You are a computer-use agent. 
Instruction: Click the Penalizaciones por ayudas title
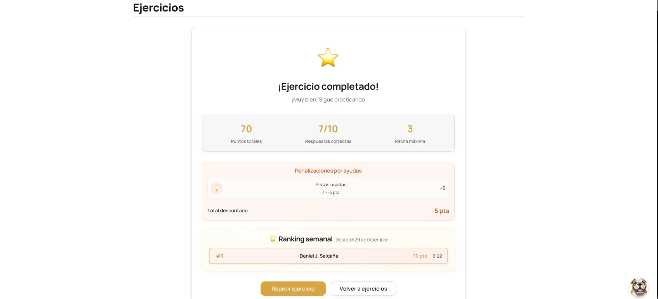pos(328,171)
